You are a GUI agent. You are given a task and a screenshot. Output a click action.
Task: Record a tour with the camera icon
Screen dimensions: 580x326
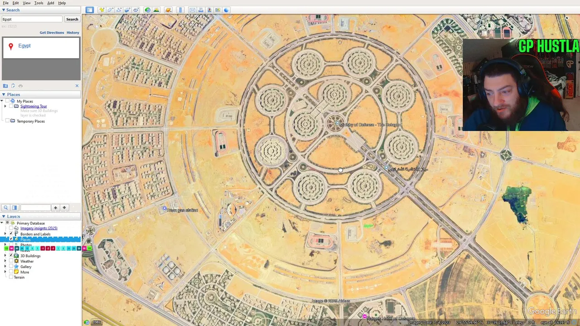coord(136,10)
